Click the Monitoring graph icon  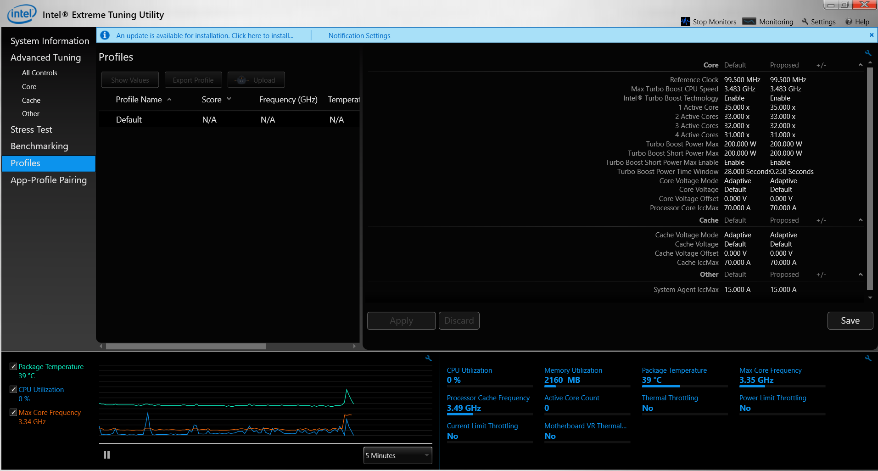tap(749, 21)
